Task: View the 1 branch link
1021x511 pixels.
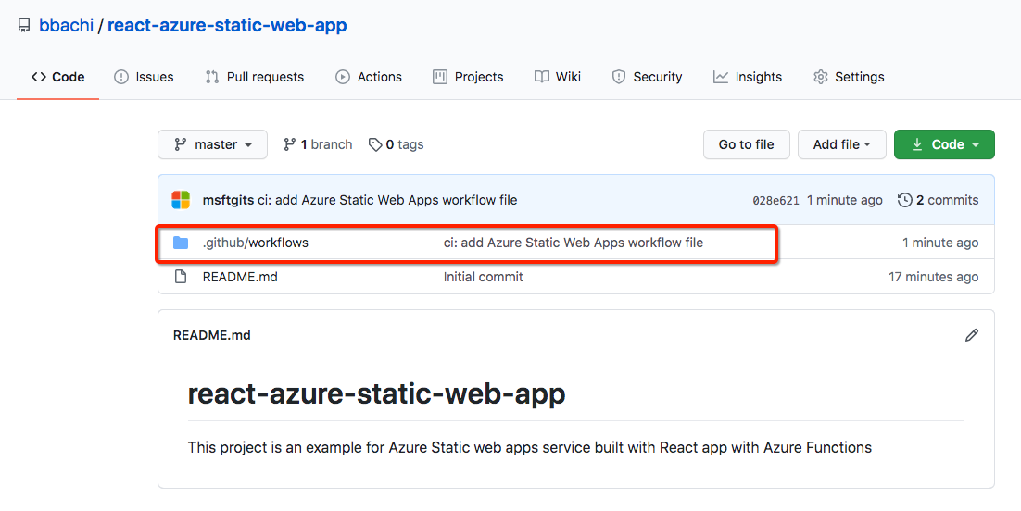Action: tap(318, 144)
